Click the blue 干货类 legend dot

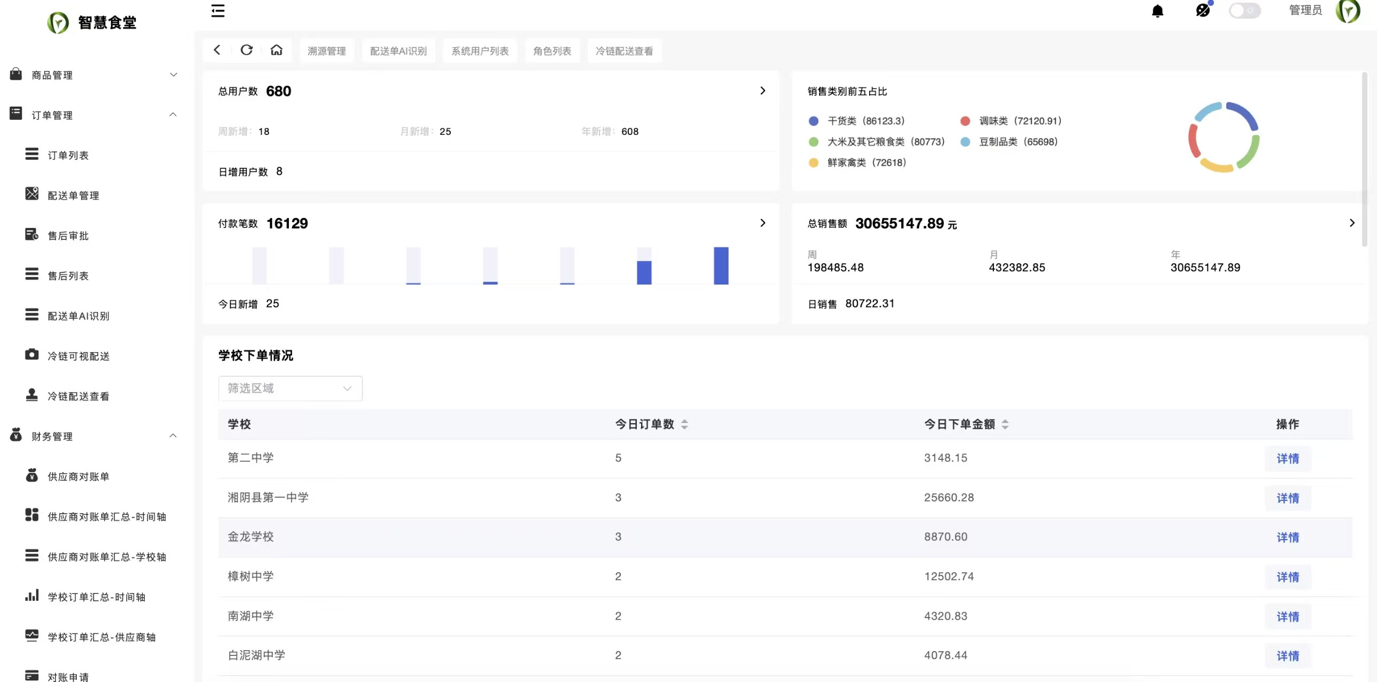pos(813,121)
